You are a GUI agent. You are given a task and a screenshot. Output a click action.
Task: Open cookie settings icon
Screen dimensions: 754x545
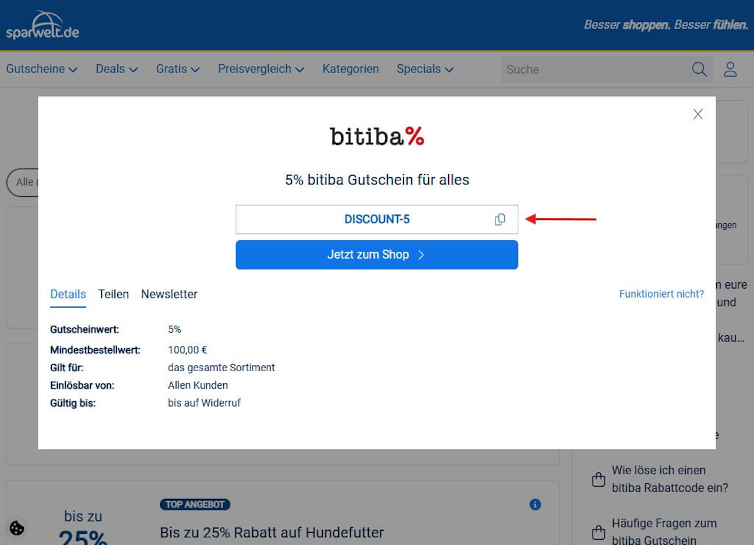coord(17,528)
